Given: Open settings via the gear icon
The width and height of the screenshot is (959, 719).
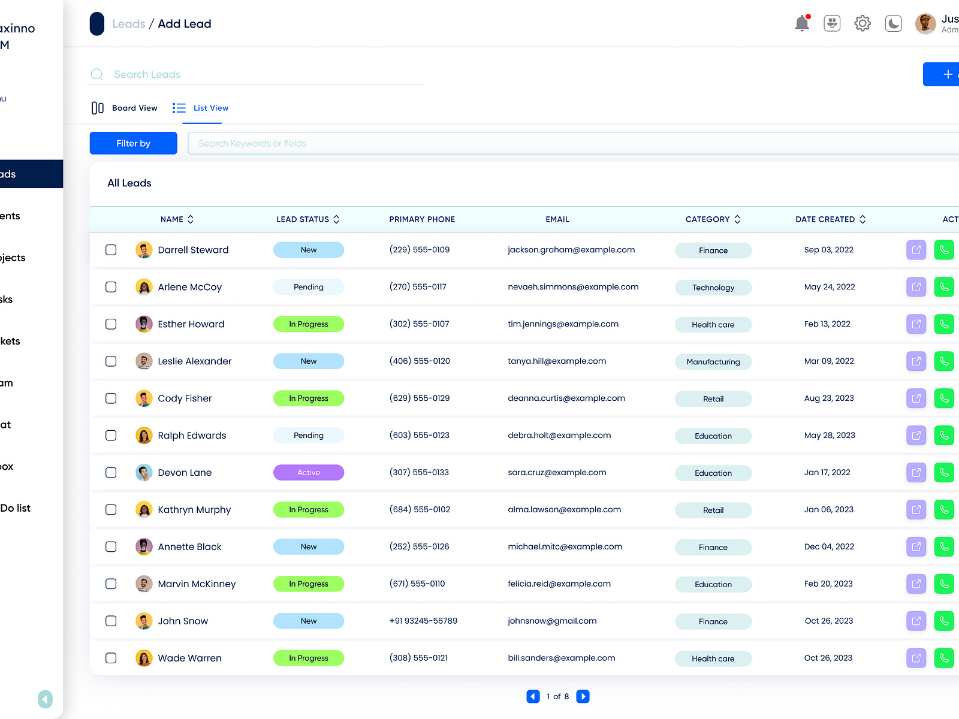Looking at the screenshot, I should tap(863, 23).
